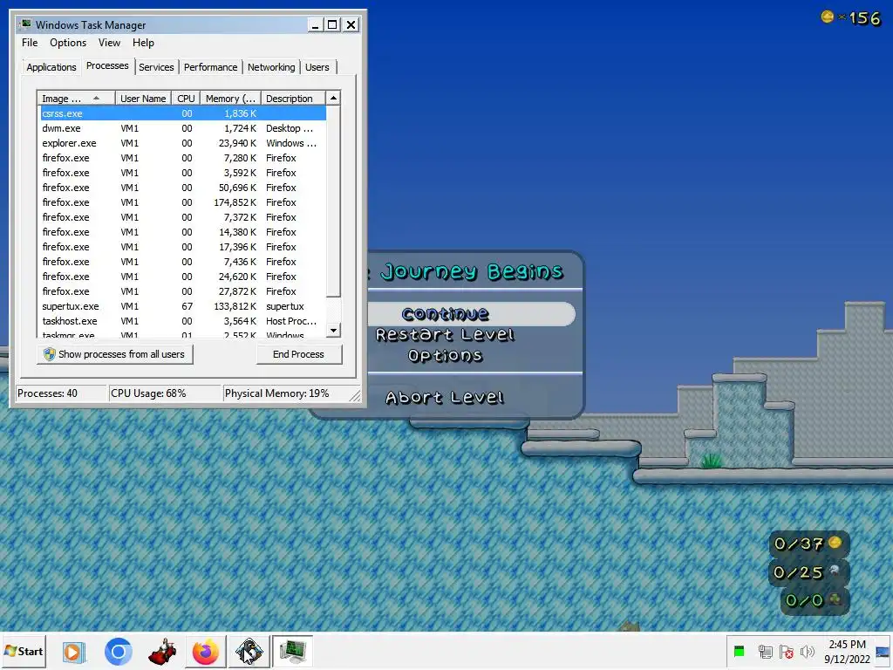Click the 23,940 K memory value
893x670 pixels.
tap(237, 143)
